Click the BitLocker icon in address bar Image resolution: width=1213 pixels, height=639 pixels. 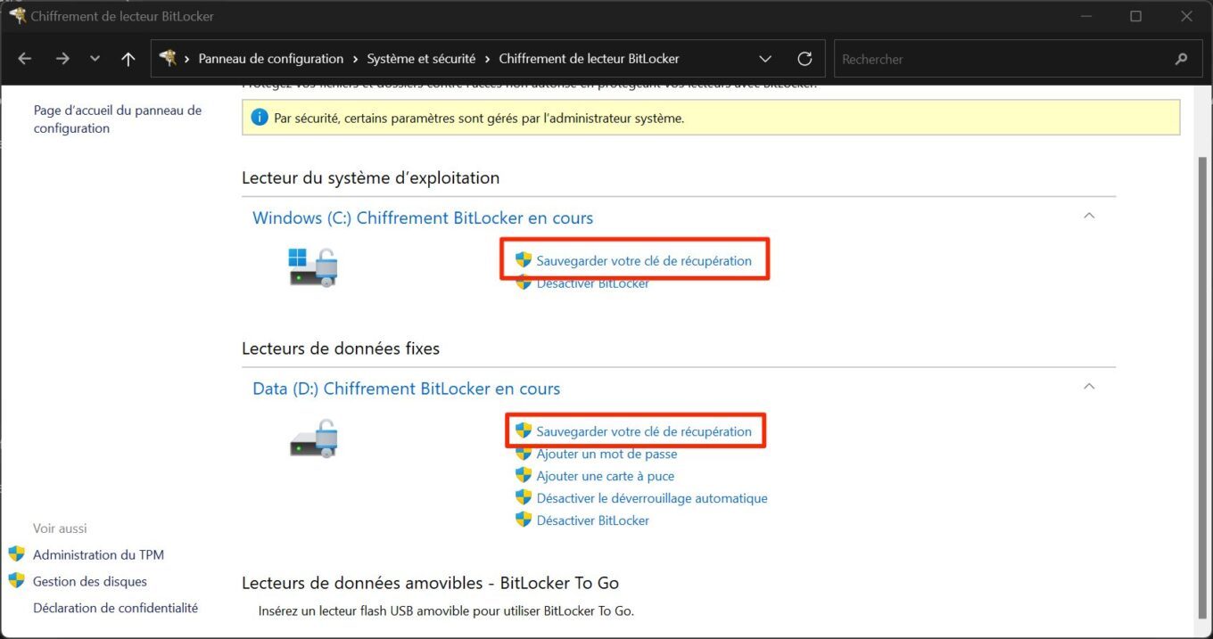[x=168, y=59]
